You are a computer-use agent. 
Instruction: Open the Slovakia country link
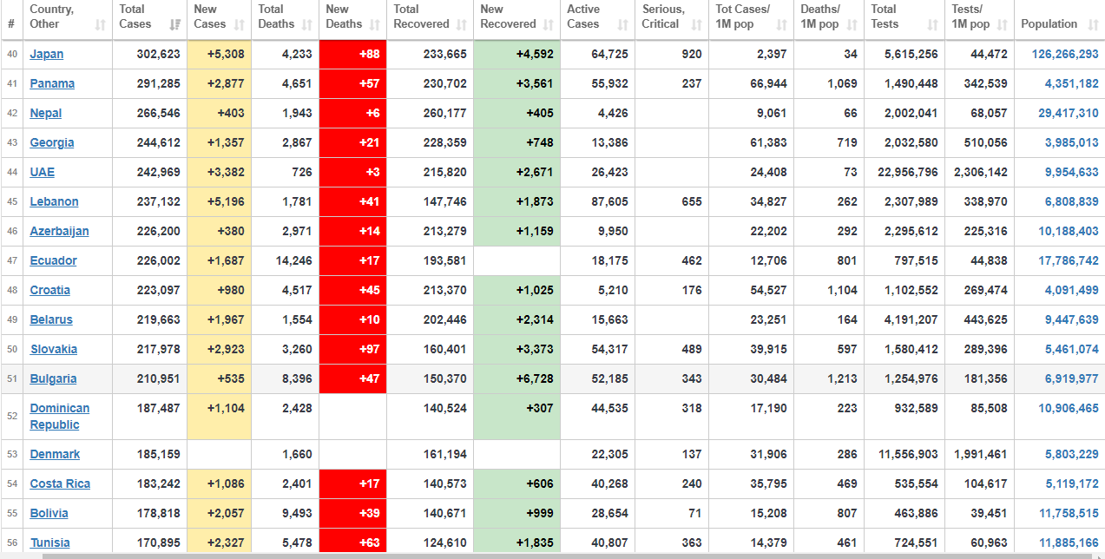click(x=54, y=349)
